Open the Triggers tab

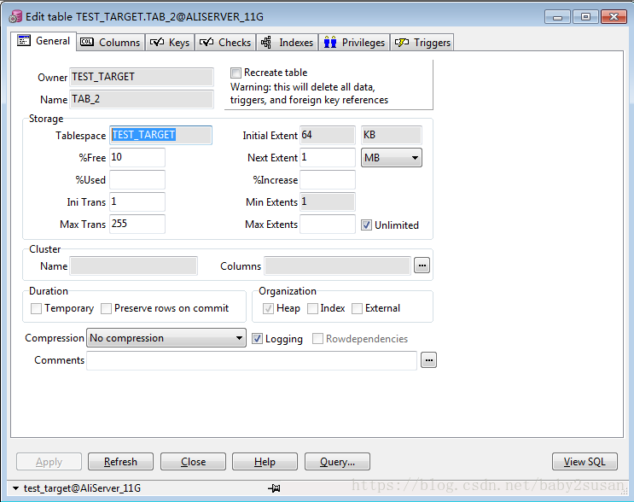click(x=422, y=42)
